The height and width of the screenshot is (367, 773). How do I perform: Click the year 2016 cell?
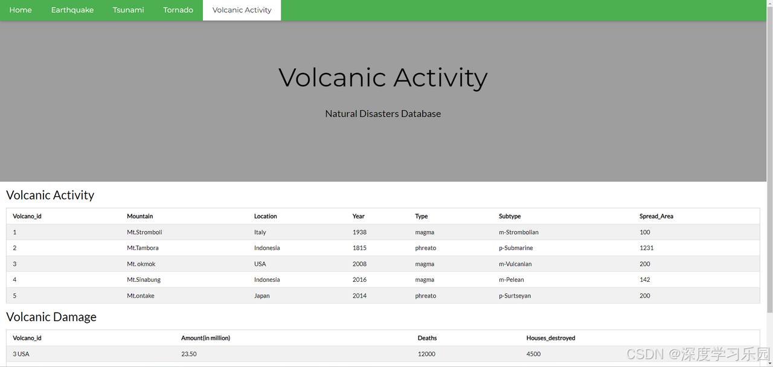359,280
